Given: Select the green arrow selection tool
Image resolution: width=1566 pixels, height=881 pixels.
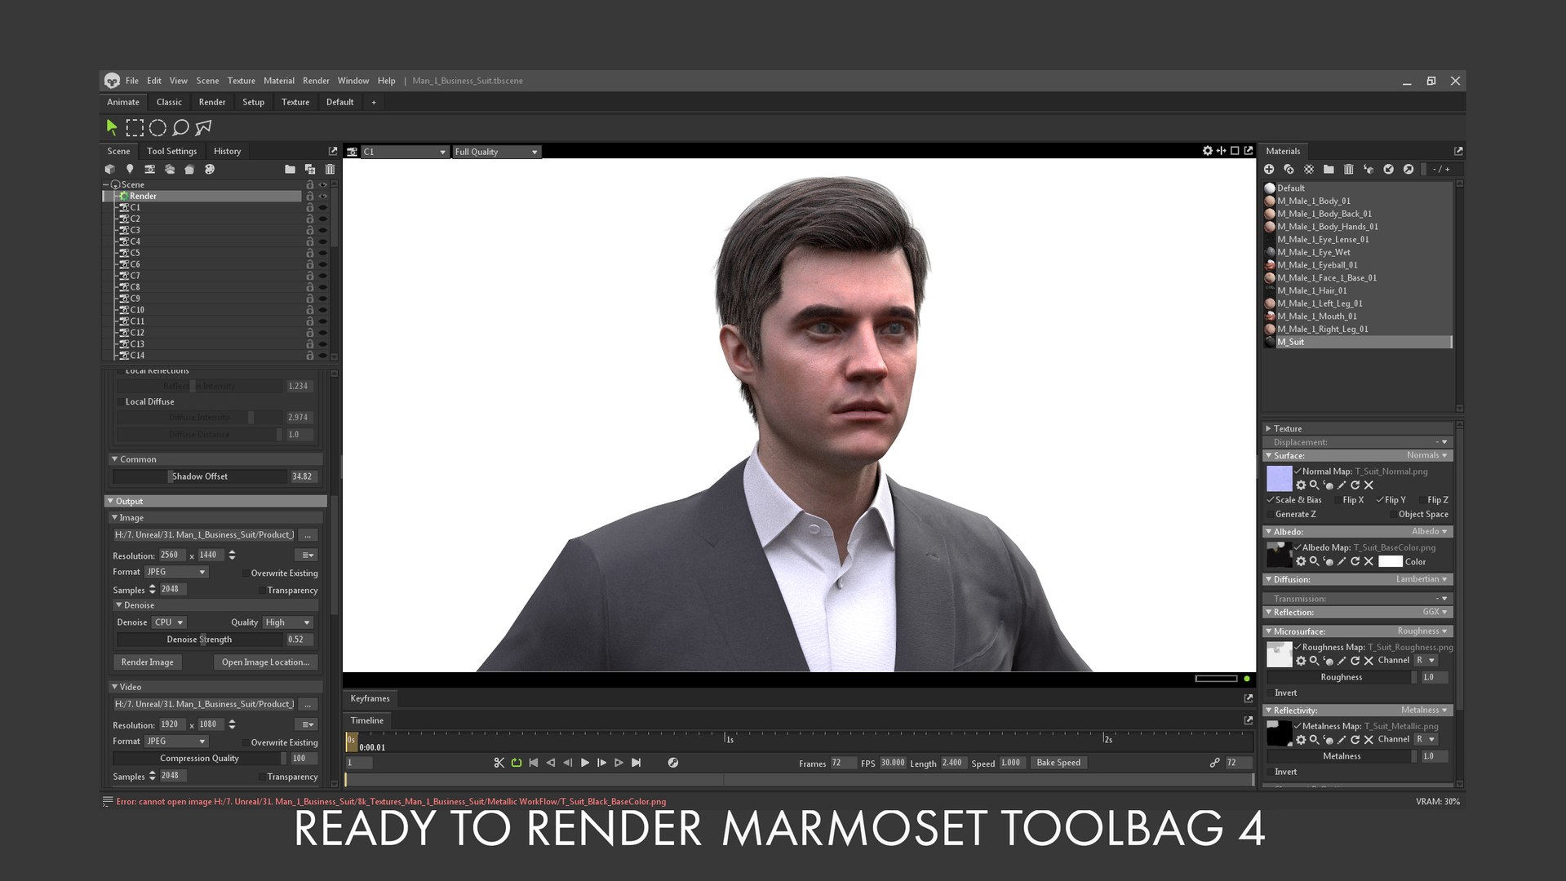Looking at the screenshot, I should [x=112, y=127].
